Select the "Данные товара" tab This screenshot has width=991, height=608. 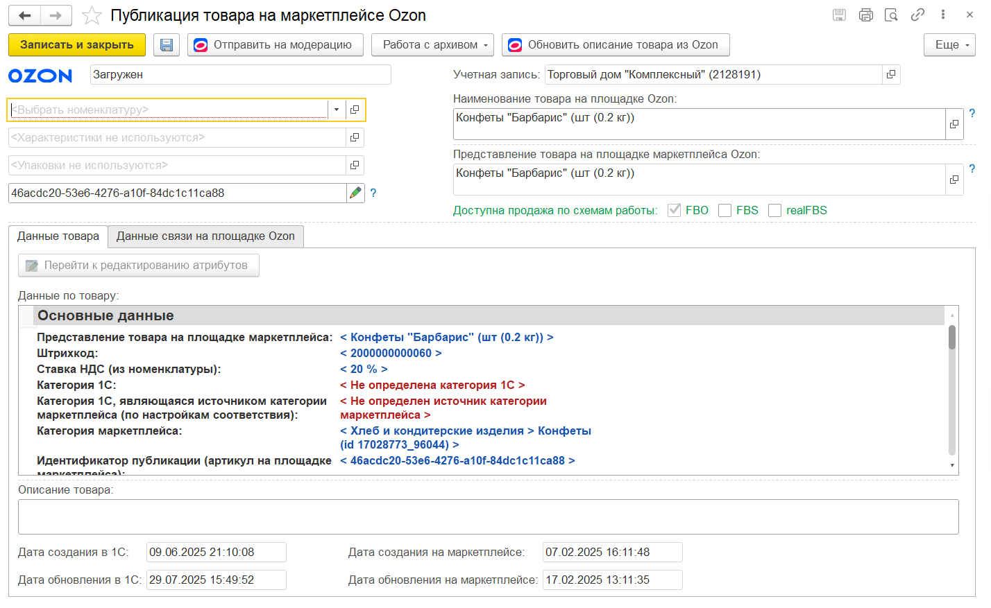58,236
